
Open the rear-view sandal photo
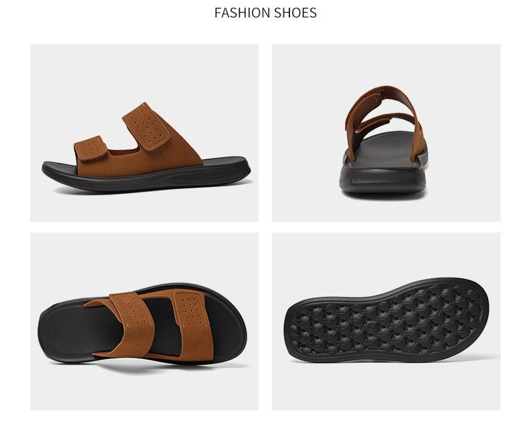click(386, 133)
